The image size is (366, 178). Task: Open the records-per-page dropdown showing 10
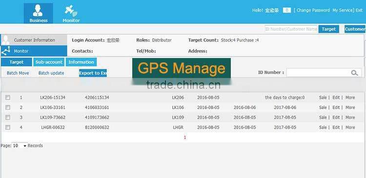click(x=20, y=146)
